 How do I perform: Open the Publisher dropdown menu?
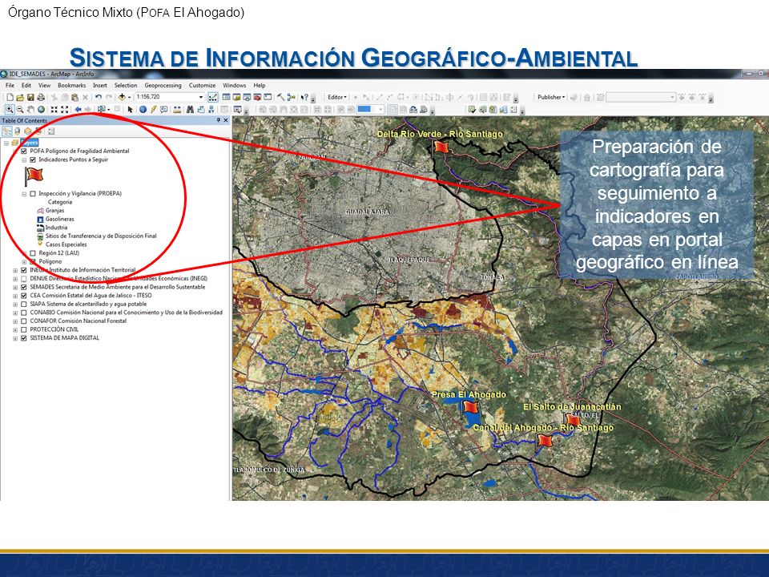point(551,97)
